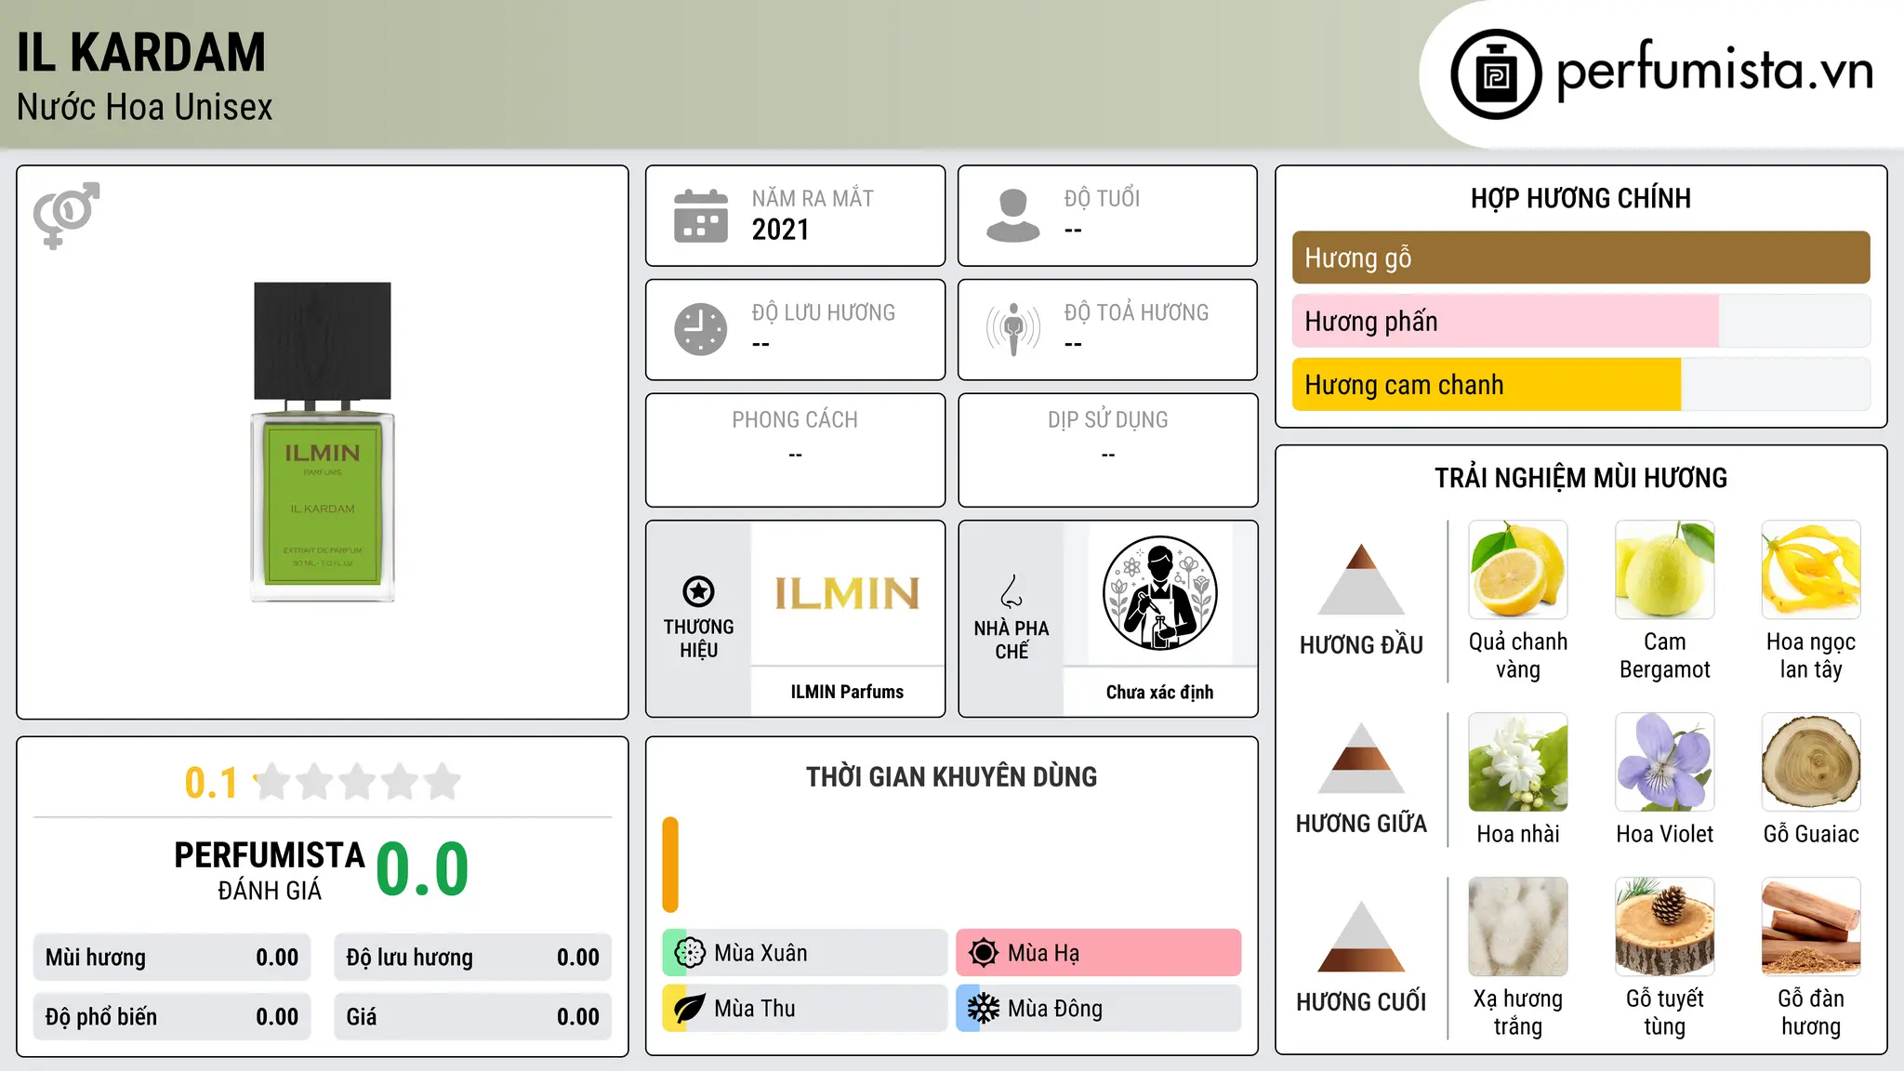The image size is (1904, 1071).
Task: Select the Gỗ đàn hương note image
Action: click(1811, 927)
